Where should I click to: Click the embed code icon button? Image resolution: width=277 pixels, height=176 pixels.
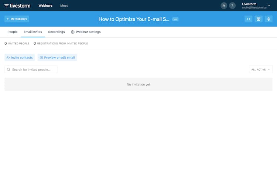[x=249, y=19]
